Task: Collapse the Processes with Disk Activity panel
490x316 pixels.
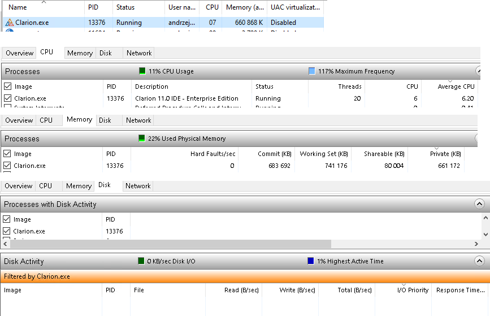Action: [479, 204]
